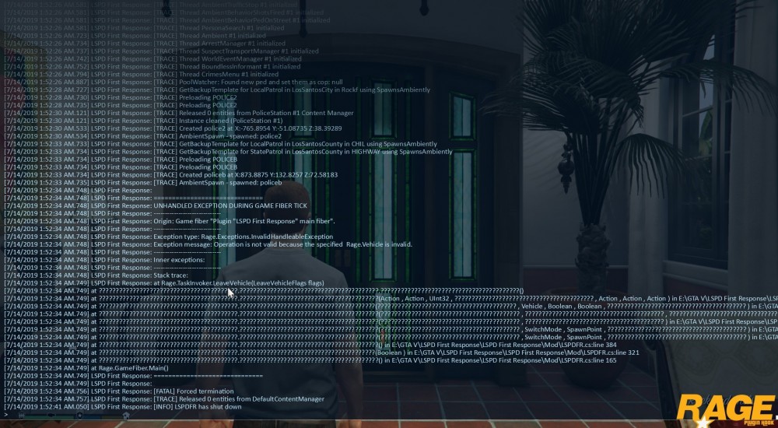The width and height of the screenshot is (778, 428).
Task: Click the stack trace line ending 'LSPDFR.cs:line 321'
Action: click(x=321, y=353)
